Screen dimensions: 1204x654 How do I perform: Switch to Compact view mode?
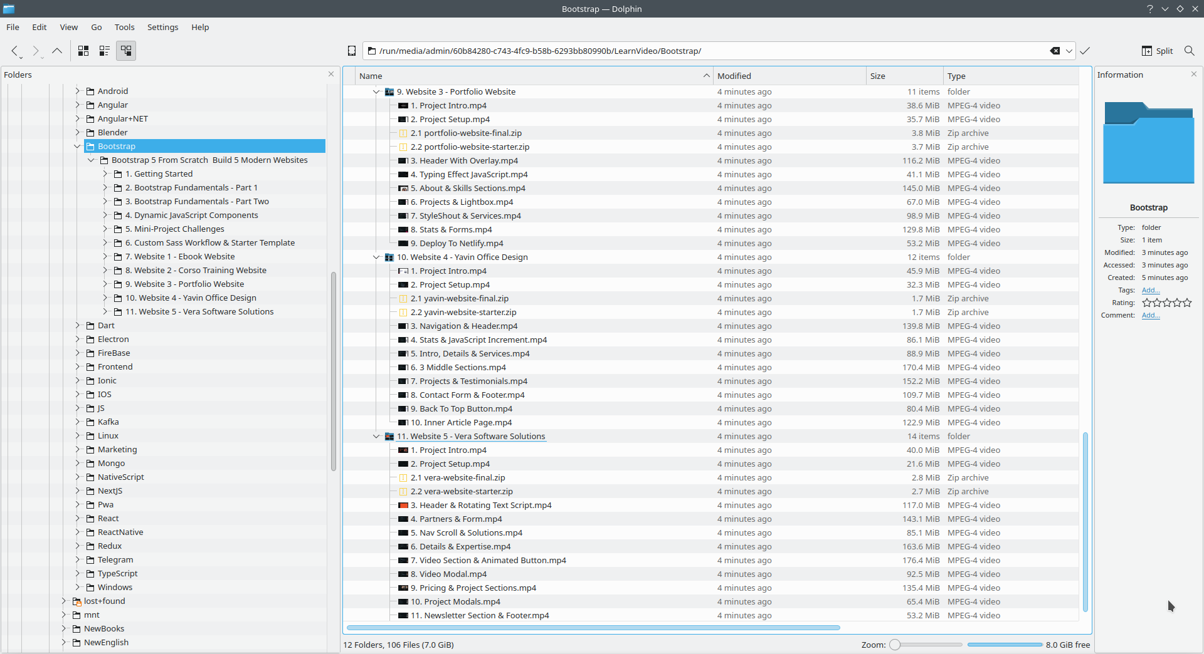[105, 51]
